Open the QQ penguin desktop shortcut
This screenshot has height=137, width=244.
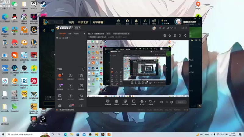[14, 18]
